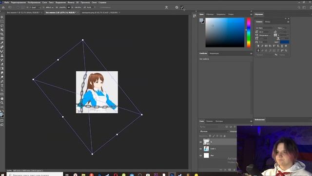Image resolution: width=312 pixels, height=176 pixels.
Task: Toggle the maintain aspect ratio link
Action: pyautogui.click(x=69, y=7)
